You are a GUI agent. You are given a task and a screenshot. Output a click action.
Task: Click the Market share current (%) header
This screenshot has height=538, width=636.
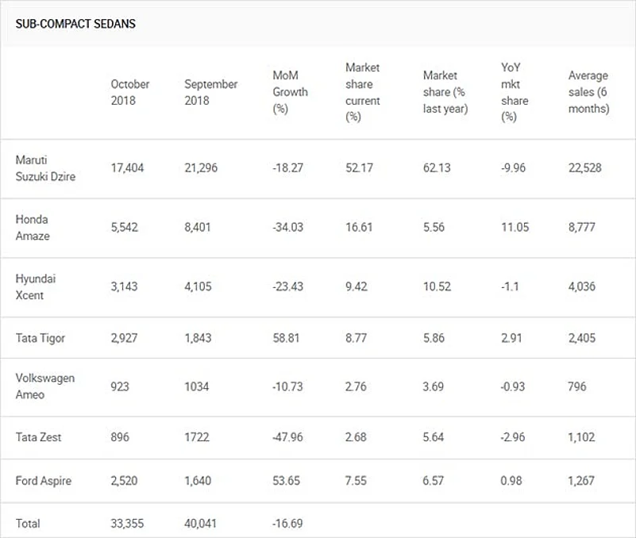click(x=363, y=92)
